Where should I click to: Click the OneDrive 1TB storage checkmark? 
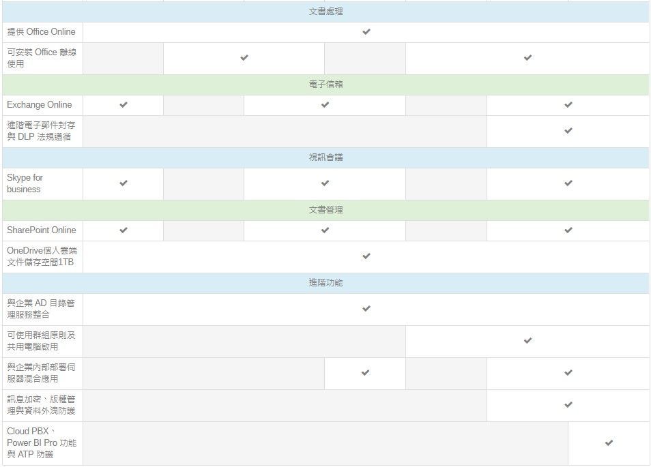[x=366, y=256]
